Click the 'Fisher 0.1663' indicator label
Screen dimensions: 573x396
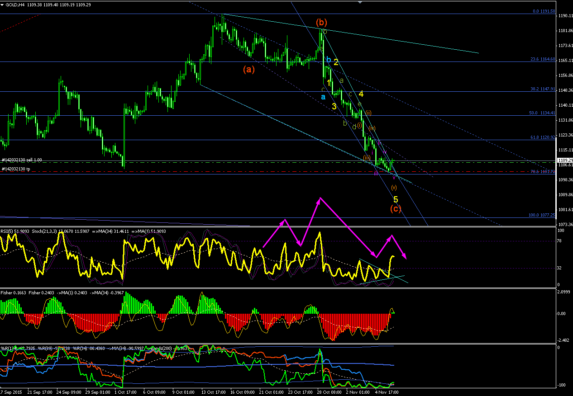tap(13, 292)
